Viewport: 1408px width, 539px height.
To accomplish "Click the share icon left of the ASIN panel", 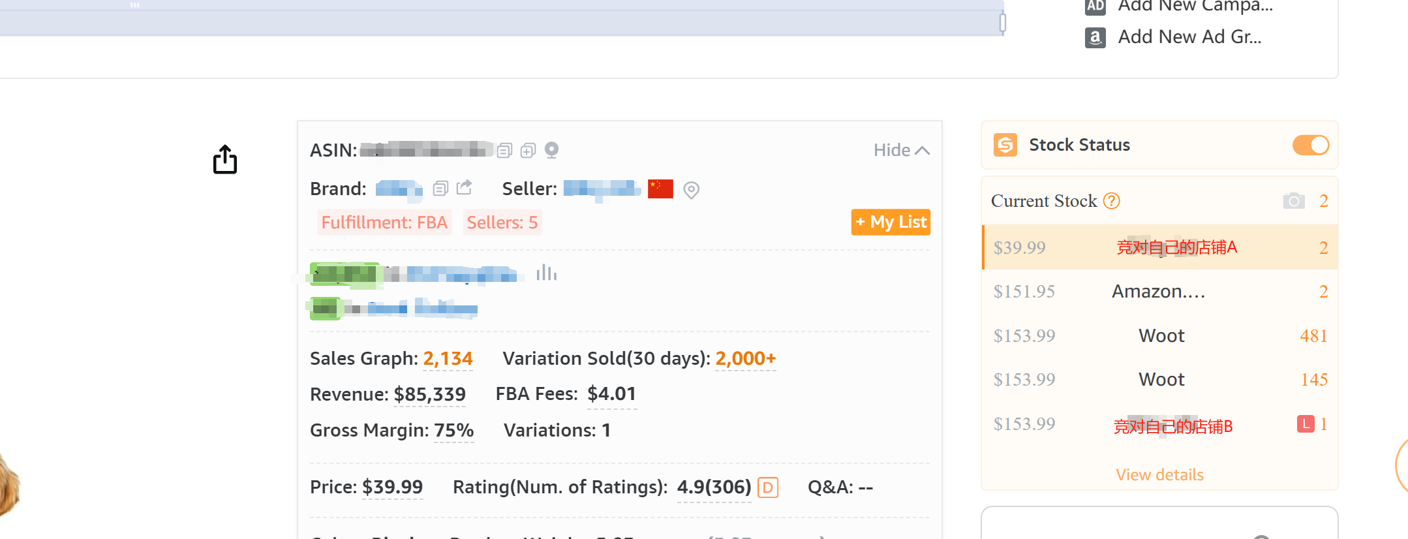I will (225, 159).
